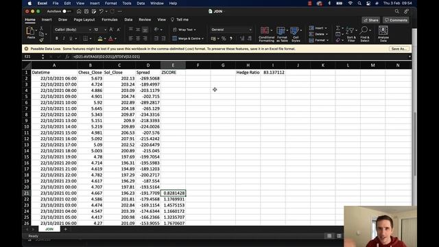Open the Excel menu in the macOS menu bar
The height and width of the screenshot is (247, 439).
pyautogui.click(x=43, y=3)
